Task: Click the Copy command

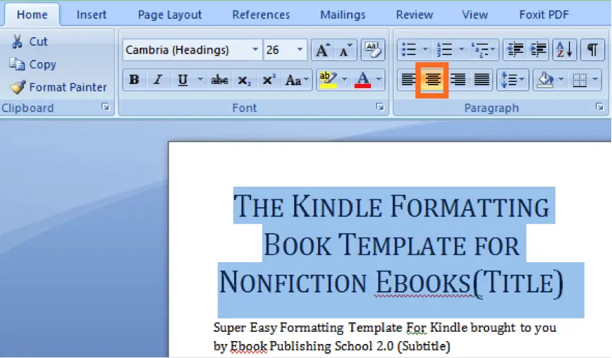Action: pos(33,64)
